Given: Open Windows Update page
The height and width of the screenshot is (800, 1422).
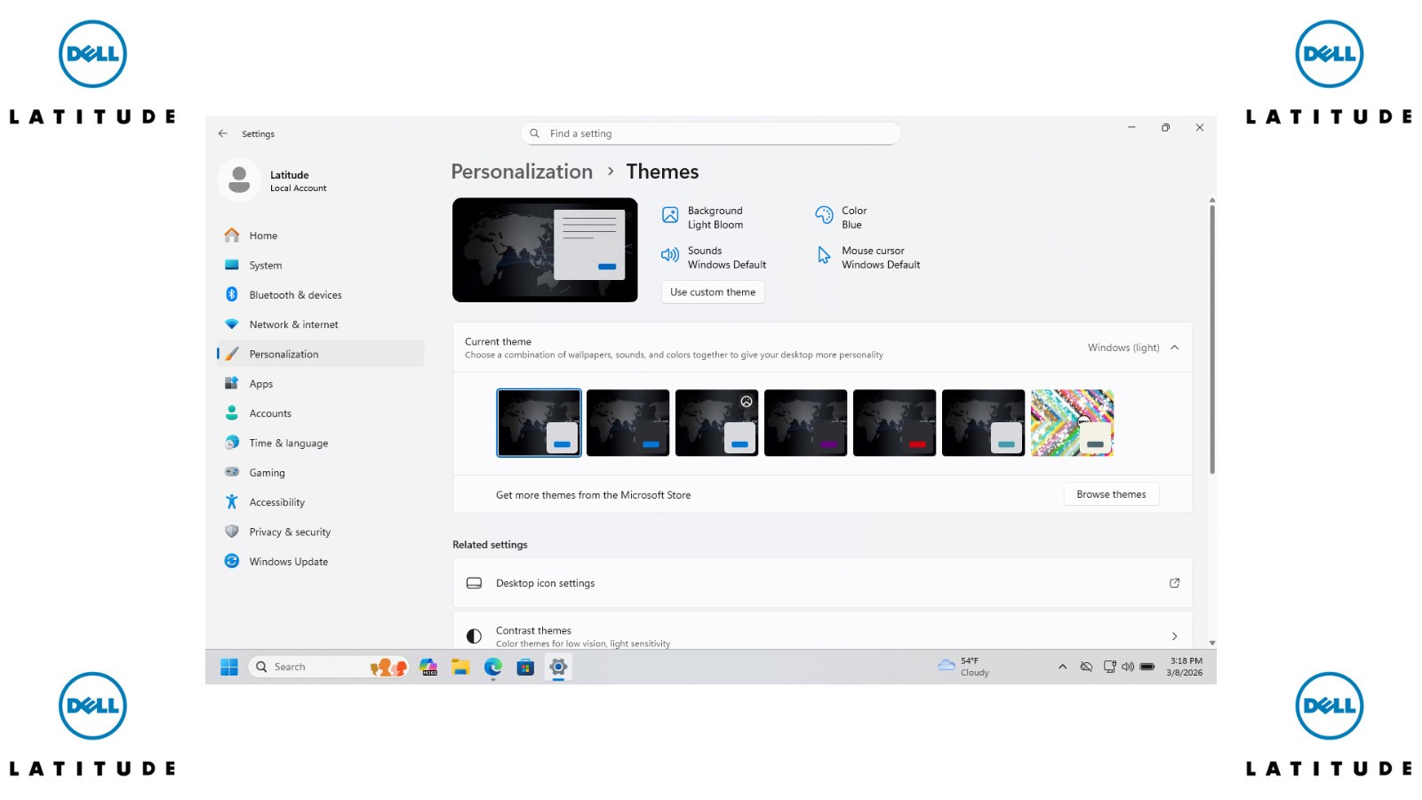Looking at the screenshot, I should [x=321, y=562].
